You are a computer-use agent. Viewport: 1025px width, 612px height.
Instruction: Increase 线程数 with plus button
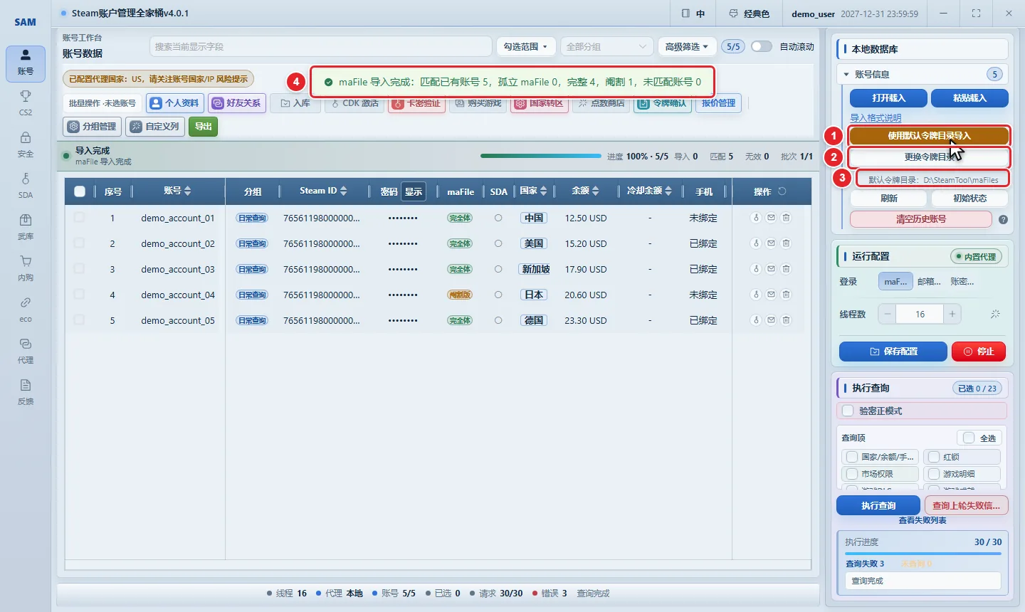click(x=952, y=314)
